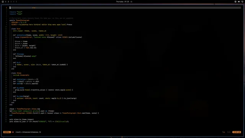Click the VERSION constant line

coord(19,22)
